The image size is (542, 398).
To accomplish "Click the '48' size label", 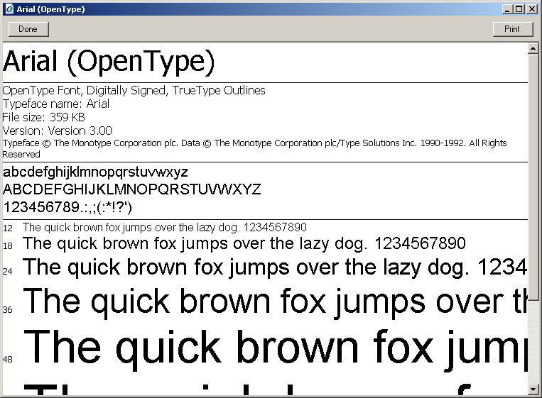I will (x=8, y=360).
